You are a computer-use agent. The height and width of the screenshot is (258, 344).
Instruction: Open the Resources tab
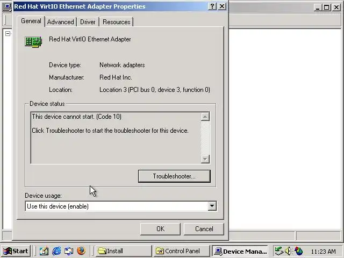pyautogui.click(x=117, y=22)
